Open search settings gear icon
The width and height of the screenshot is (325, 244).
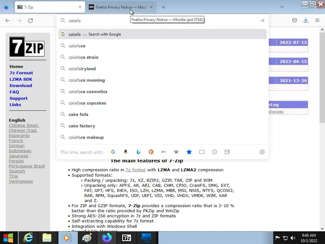pyautogui.click(x=262, y=152)
